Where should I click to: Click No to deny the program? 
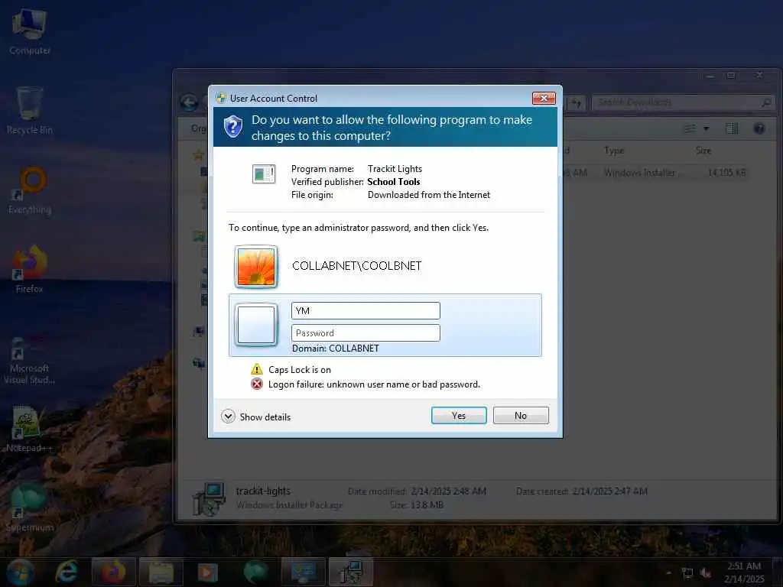tap(520, 415)
